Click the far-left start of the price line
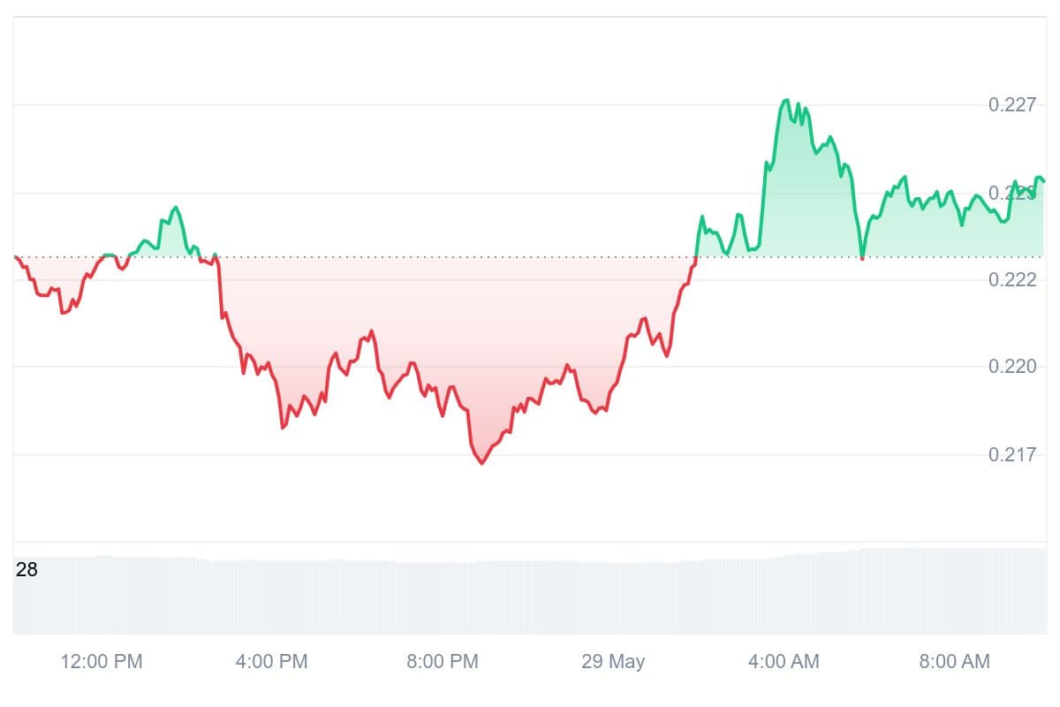This screenshot has width=1060, height=707. [15, 256]
